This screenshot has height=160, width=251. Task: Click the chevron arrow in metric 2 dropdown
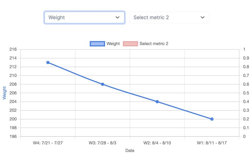(x=202, y=17)
